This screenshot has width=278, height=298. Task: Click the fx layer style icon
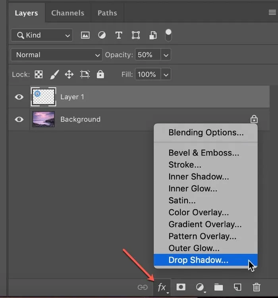pos(162,287)
